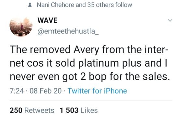Click the tweet's first line starting 'The removed'
Viewport: 175px width, 117px height.
click(x=89, y=50)
